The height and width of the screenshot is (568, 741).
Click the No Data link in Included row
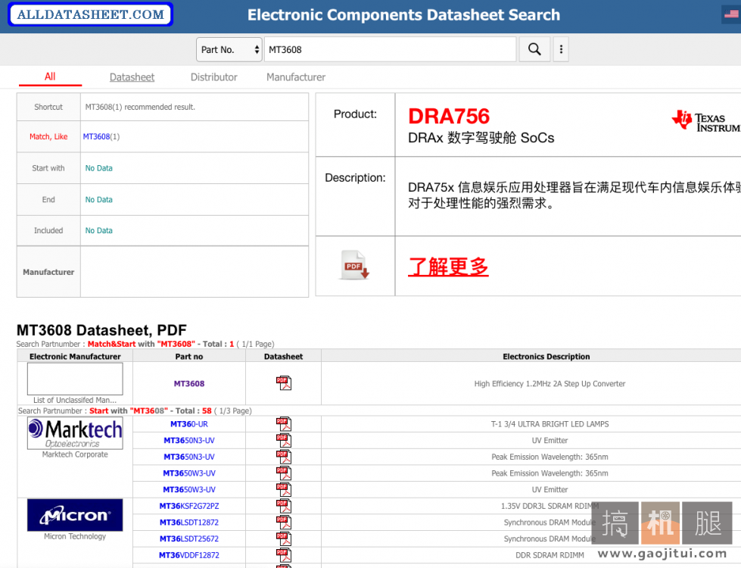[x=98, y=231]
